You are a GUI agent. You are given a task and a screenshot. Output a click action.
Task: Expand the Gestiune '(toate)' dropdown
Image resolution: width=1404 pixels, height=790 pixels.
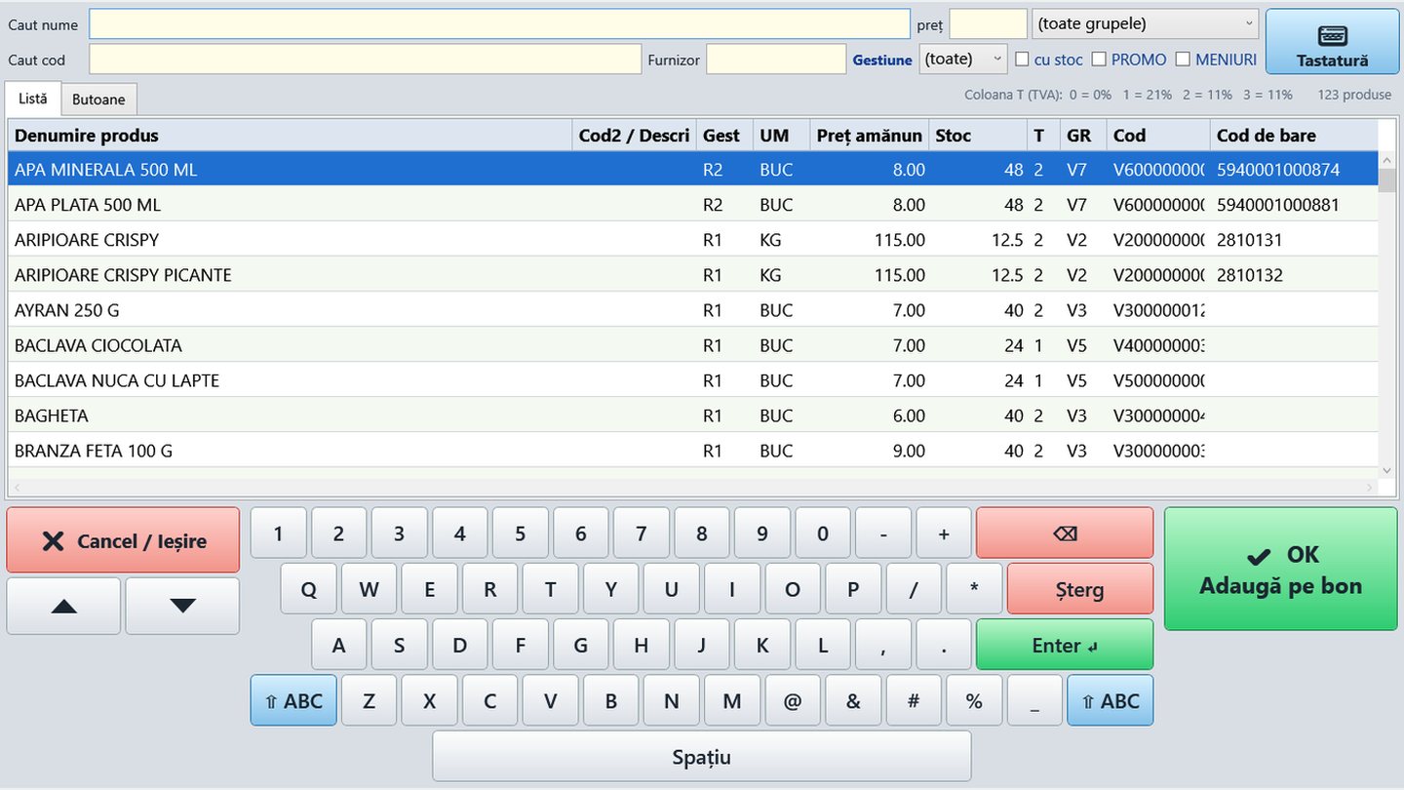[963, 59]
